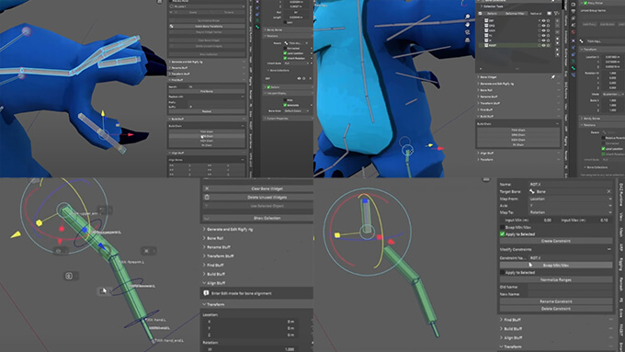Click the Clear Bone Widget button
This screenshot has height=352, width=625.
point(267,188)
